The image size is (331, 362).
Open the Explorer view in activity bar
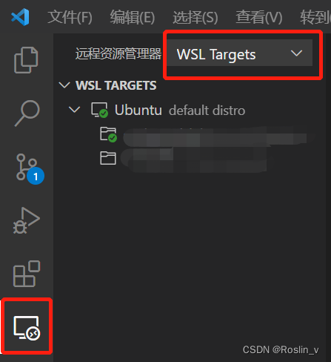(26, 59)
